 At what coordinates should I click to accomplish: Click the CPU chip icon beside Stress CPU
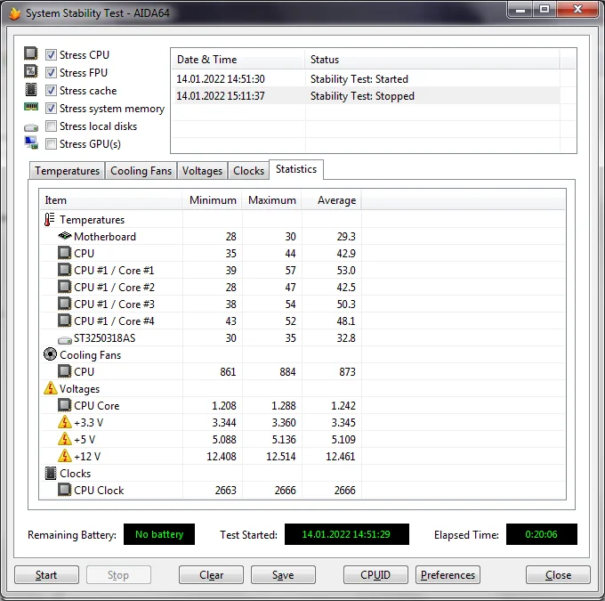tap(31, 53)
